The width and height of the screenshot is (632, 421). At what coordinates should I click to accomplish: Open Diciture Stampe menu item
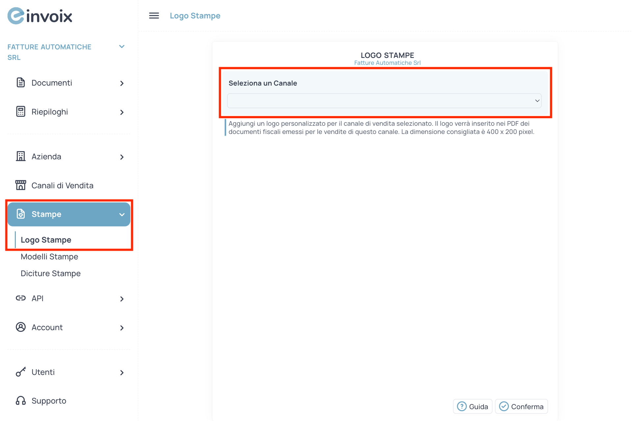[50, 274]
